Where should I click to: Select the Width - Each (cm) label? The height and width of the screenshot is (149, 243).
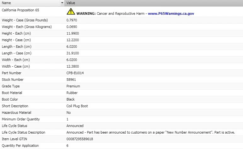tap(16, 60)
